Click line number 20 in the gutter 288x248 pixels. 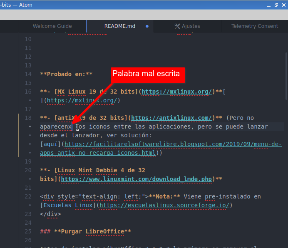click(28, 170)
